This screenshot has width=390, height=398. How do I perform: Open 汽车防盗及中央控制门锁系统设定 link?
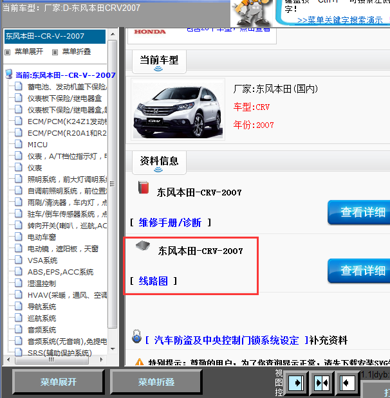(226, 340)
